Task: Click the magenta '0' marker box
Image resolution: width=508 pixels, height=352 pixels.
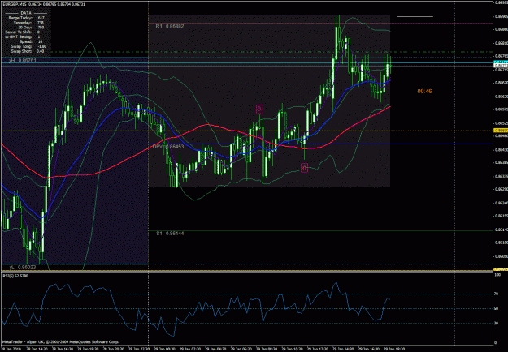Action: (304, 168)
